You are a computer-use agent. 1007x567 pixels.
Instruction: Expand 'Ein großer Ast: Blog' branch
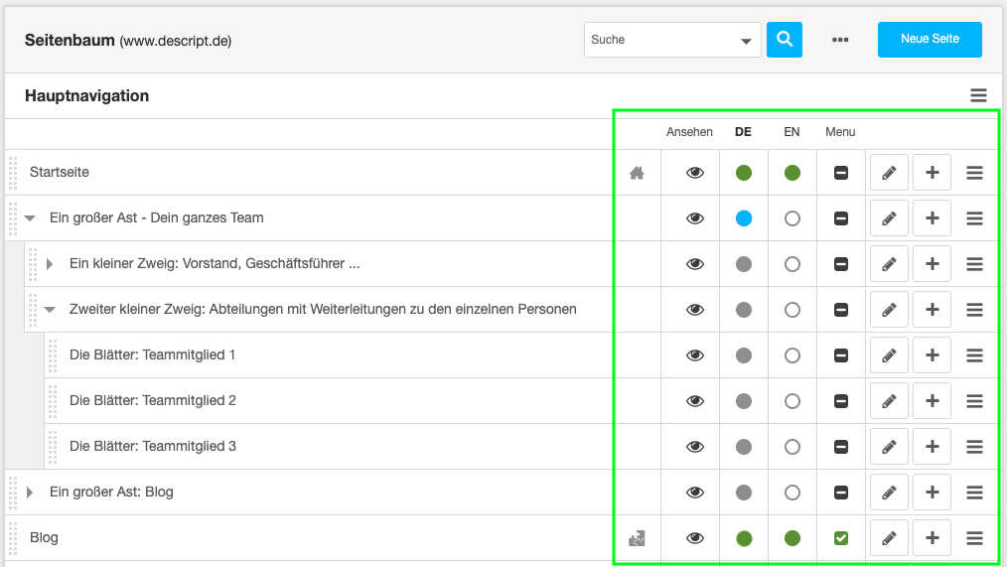(x=30, y=493)
